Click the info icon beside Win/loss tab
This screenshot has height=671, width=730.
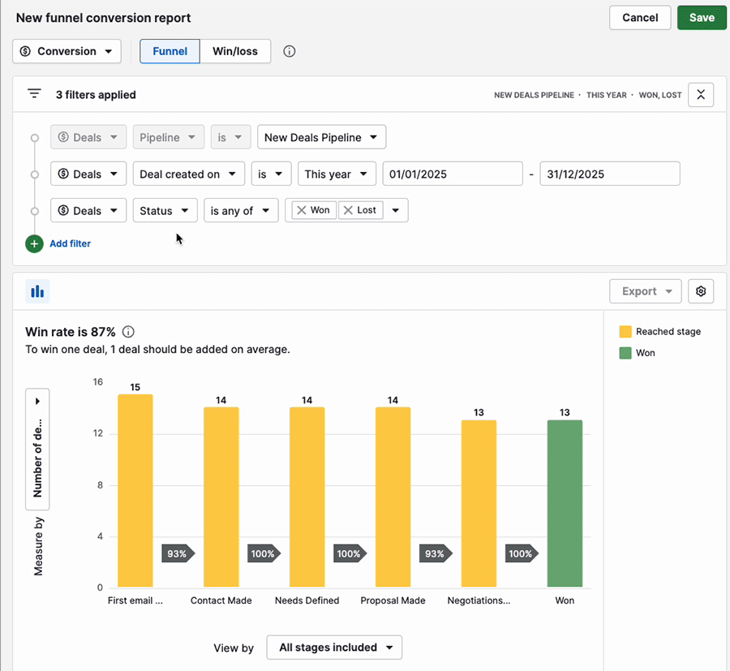[290, 51]
